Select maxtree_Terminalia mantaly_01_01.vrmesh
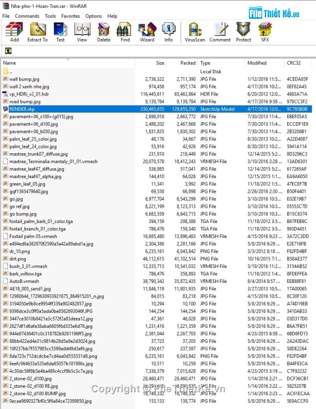The image size is (316, 409). pos(53,161)
